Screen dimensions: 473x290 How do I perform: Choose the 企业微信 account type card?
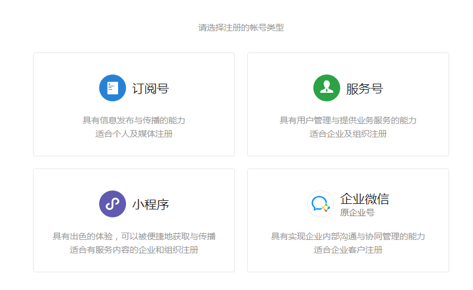pyautogui.click(x=348, y=220)
